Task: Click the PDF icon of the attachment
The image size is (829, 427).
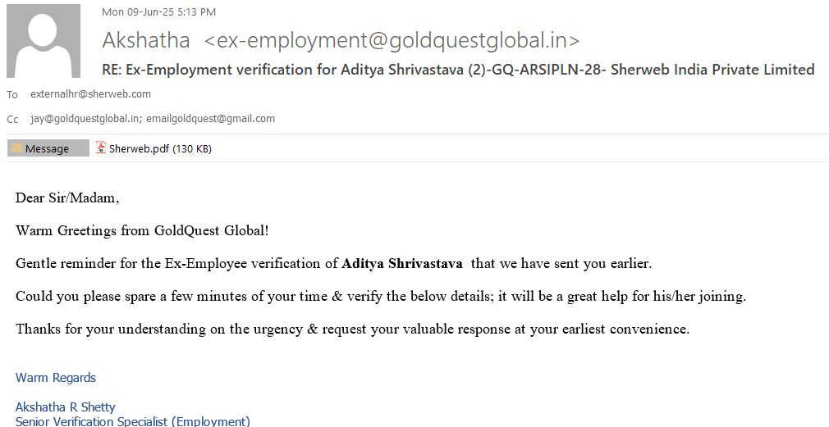Action: pyautogui.click(x=101, y=148)
